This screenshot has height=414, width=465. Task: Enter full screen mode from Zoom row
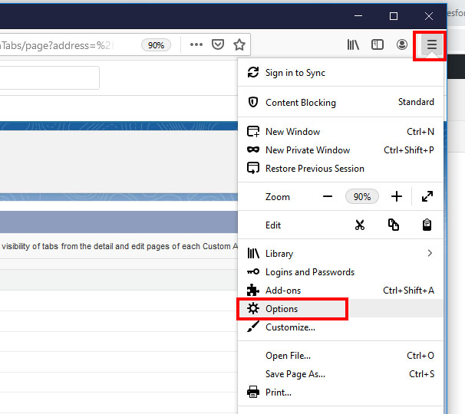427,197
